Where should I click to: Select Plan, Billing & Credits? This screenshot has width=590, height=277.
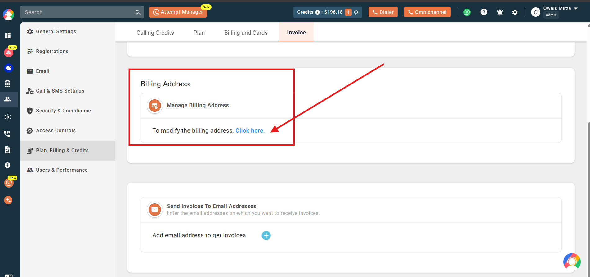(68, 151)
